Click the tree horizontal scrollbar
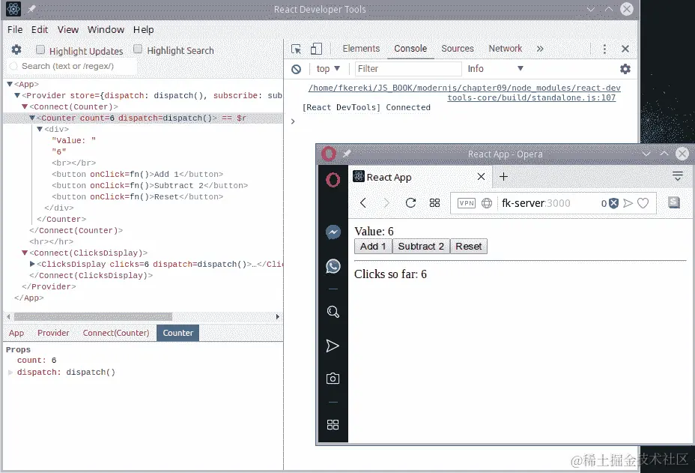This screenshot has width=695, height=473. [x=93, y=317]
